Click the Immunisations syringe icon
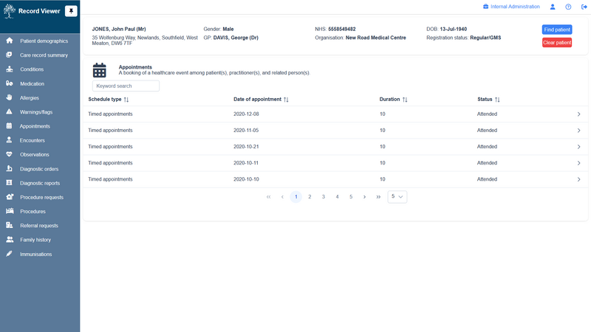 point(9,254)
